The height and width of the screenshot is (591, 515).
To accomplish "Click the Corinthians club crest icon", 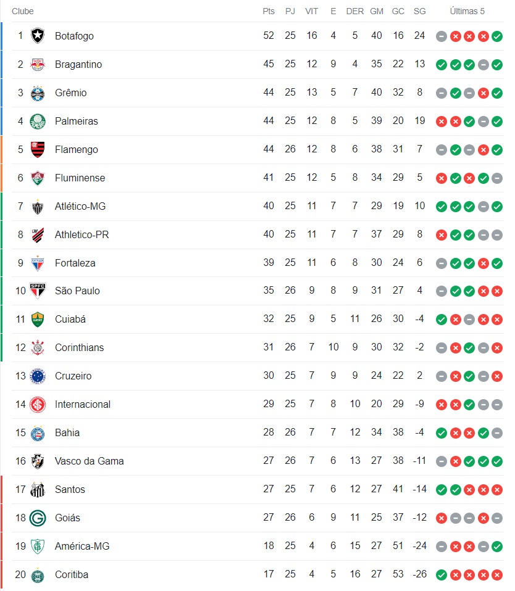I will pos(38,347).
